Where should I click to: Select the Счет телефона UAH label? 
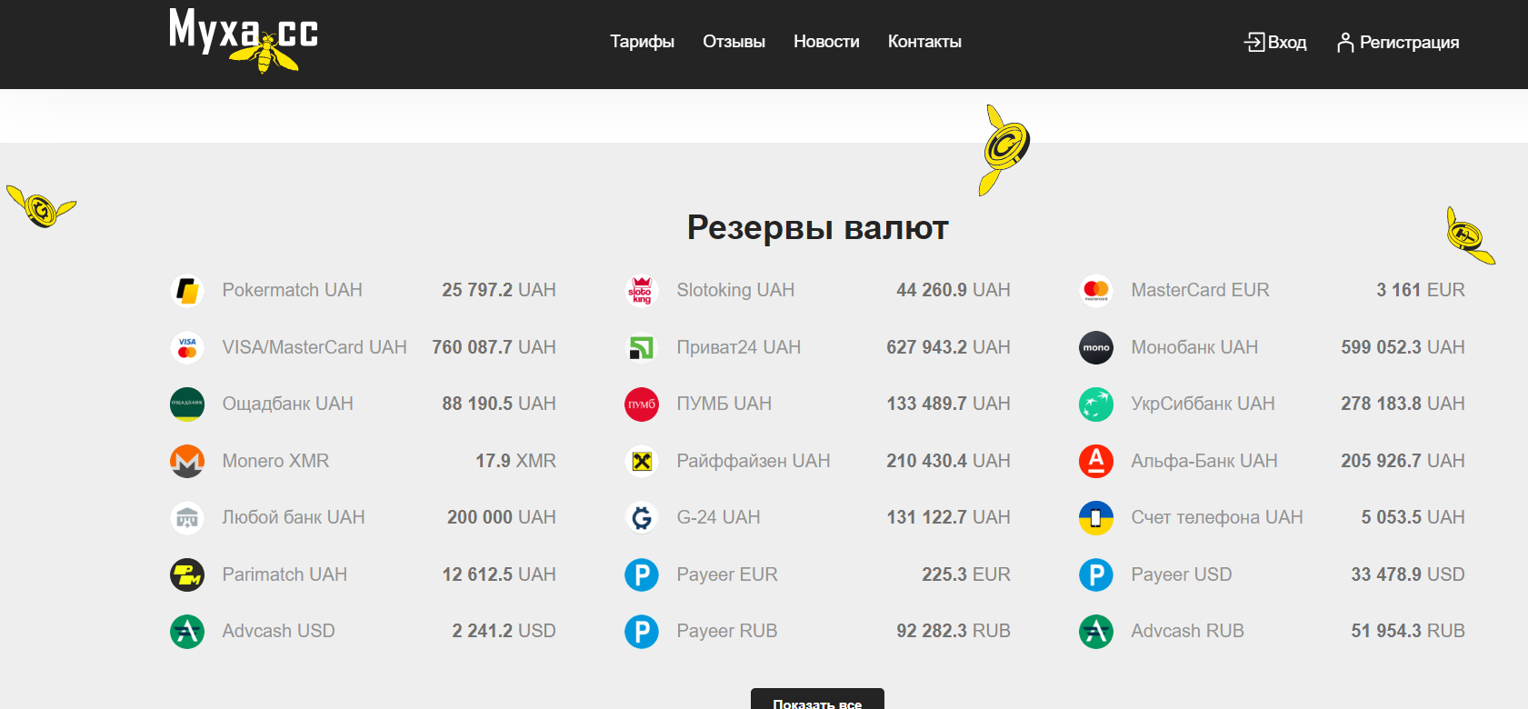pyautogui.click(x=1217, y=517)
